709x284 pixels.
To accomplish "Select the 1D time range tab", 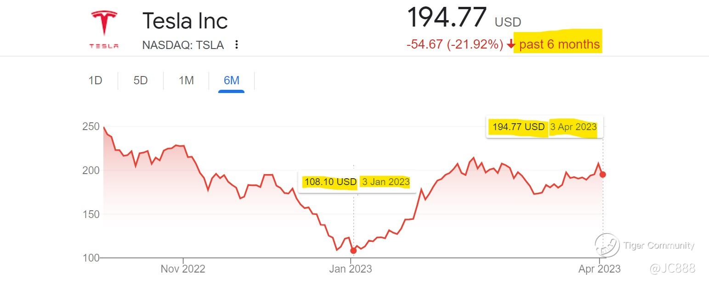I will [95, 81].
